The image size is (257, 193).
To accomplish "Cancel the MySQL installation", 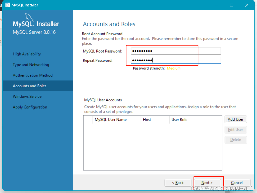I will pyautogui.click(x=237, y=182).
